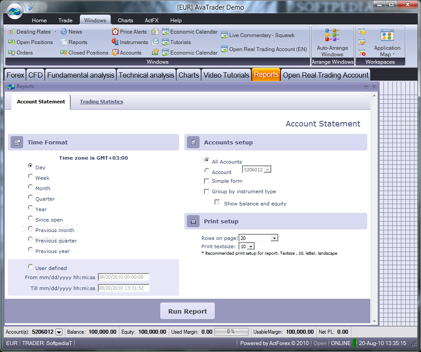Open Live Commentary - Squawk

click(258, 35)
